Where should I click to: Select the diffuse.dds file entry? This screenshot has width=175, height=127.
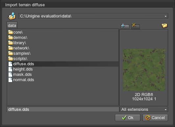pyautogui.click(x=63, y=64)
